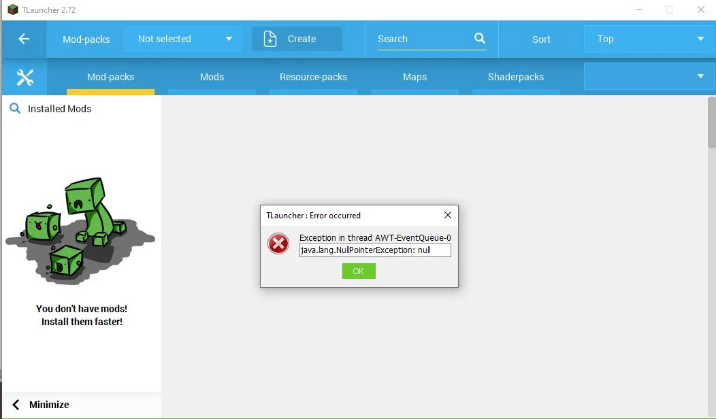
Task: Click the java.lang.NullPointerException text field
Action: pos(375,250)
